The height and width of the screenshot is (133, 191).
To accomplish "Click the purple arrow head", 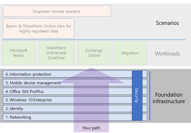I will pyautogui.click(x=91, y=75).
